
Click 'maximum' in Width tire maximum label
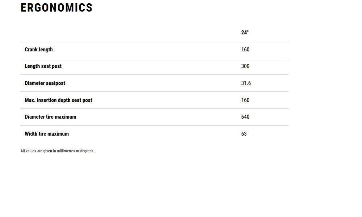coord(58,134)
